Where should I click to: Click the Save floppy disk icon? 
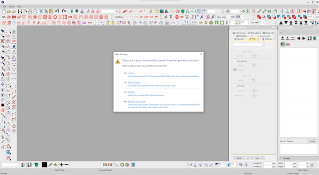tap(20, 11)
